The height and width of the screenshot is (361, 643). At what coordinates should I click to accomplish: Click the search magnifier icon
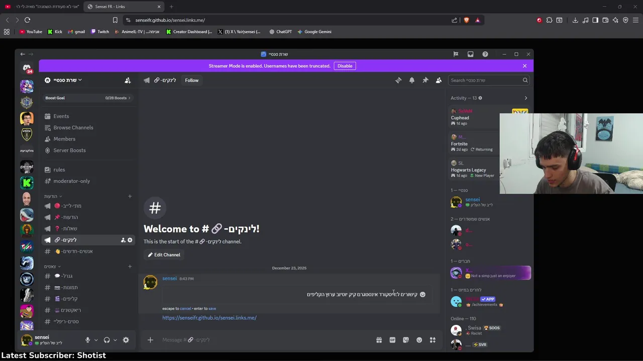pos(525,80)
